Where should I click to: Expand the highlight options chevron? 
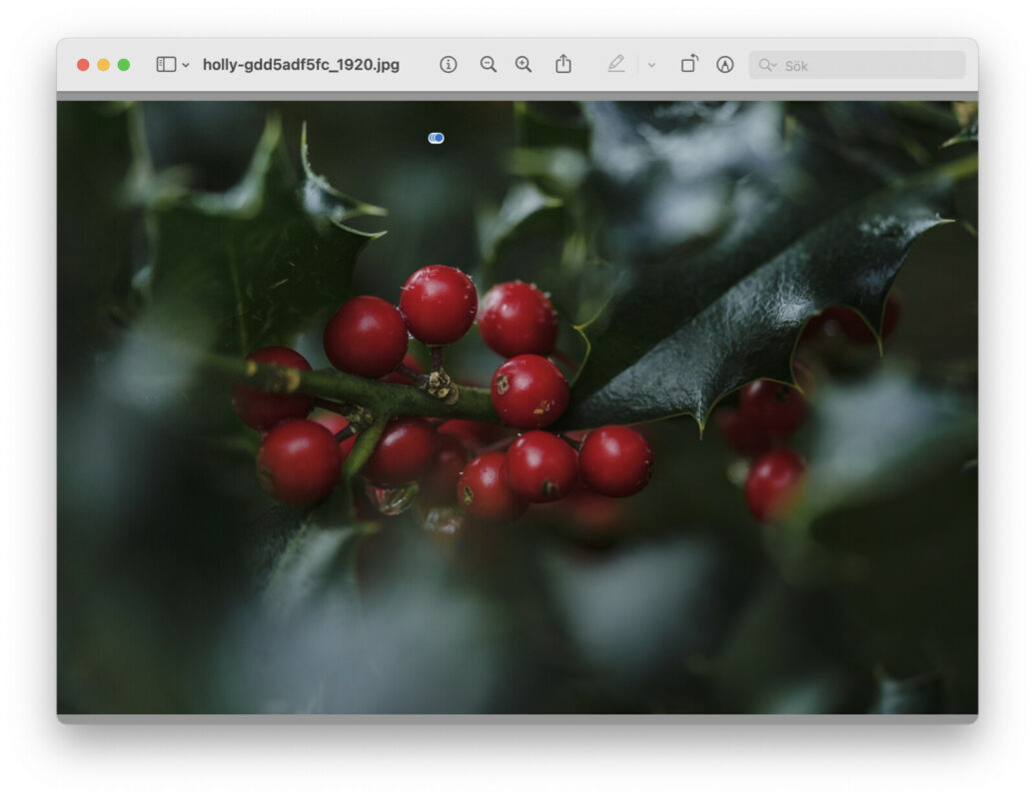651,65
